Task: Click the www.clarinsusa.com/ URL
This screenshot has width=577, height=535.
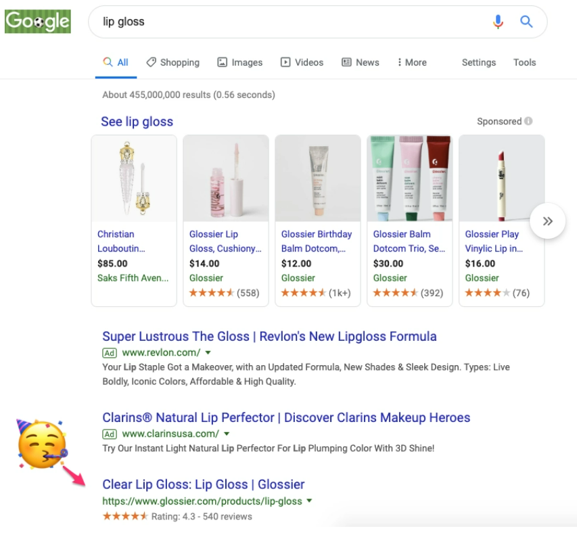Action: click(x=170, y=434)
